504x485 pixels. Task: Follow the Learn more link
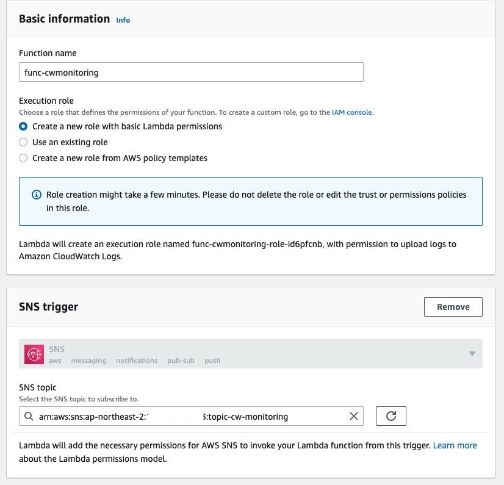coord(455,446)
